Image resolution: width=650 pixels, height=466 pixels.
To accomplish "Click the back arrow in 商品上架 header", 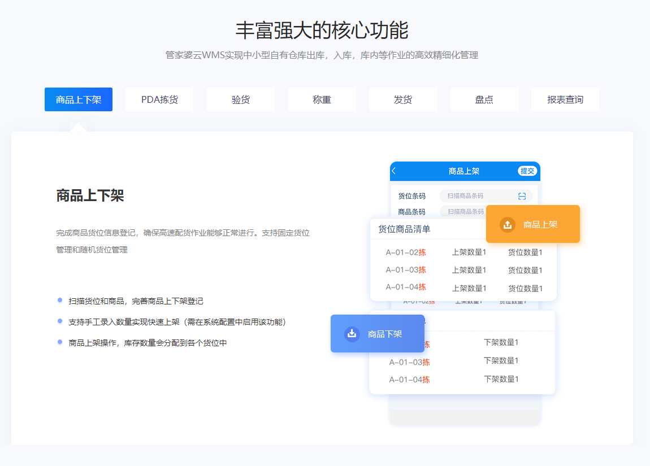I will click(x=394, y=171).
